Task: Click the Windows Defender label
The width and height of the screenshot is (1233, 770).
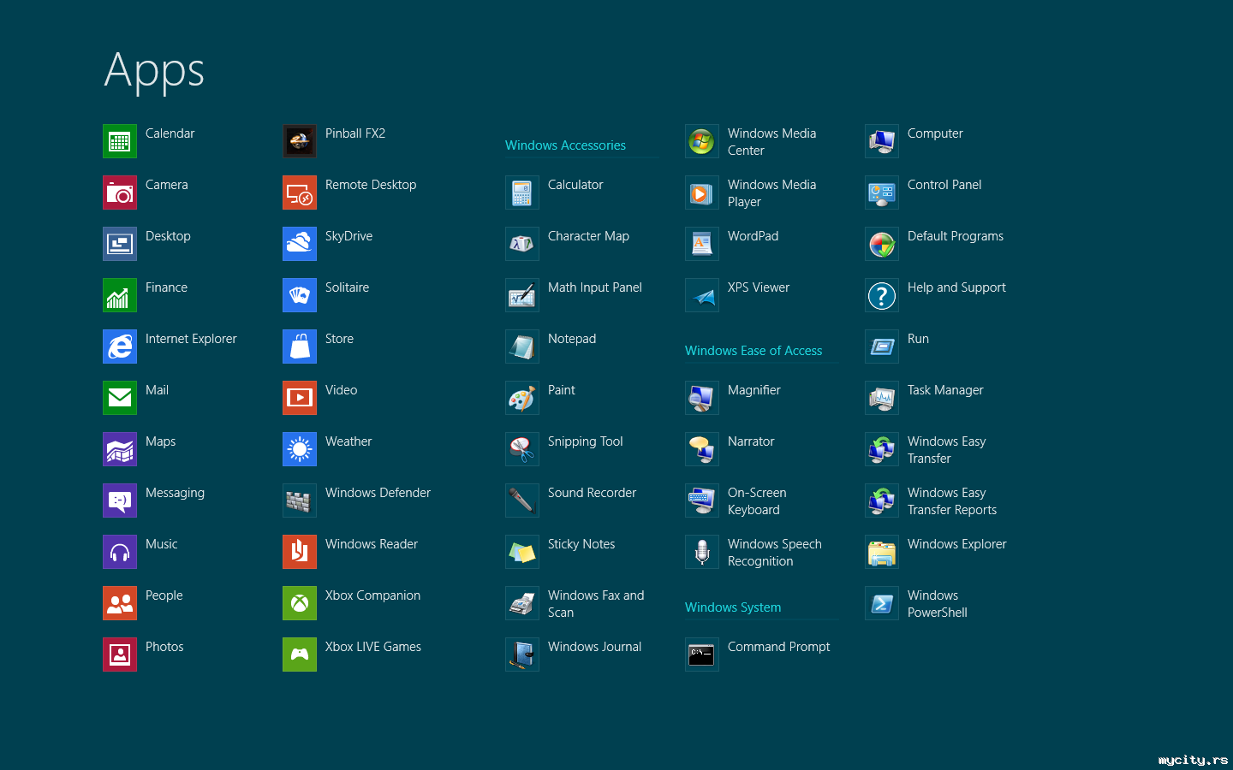Action: (378, 493)
